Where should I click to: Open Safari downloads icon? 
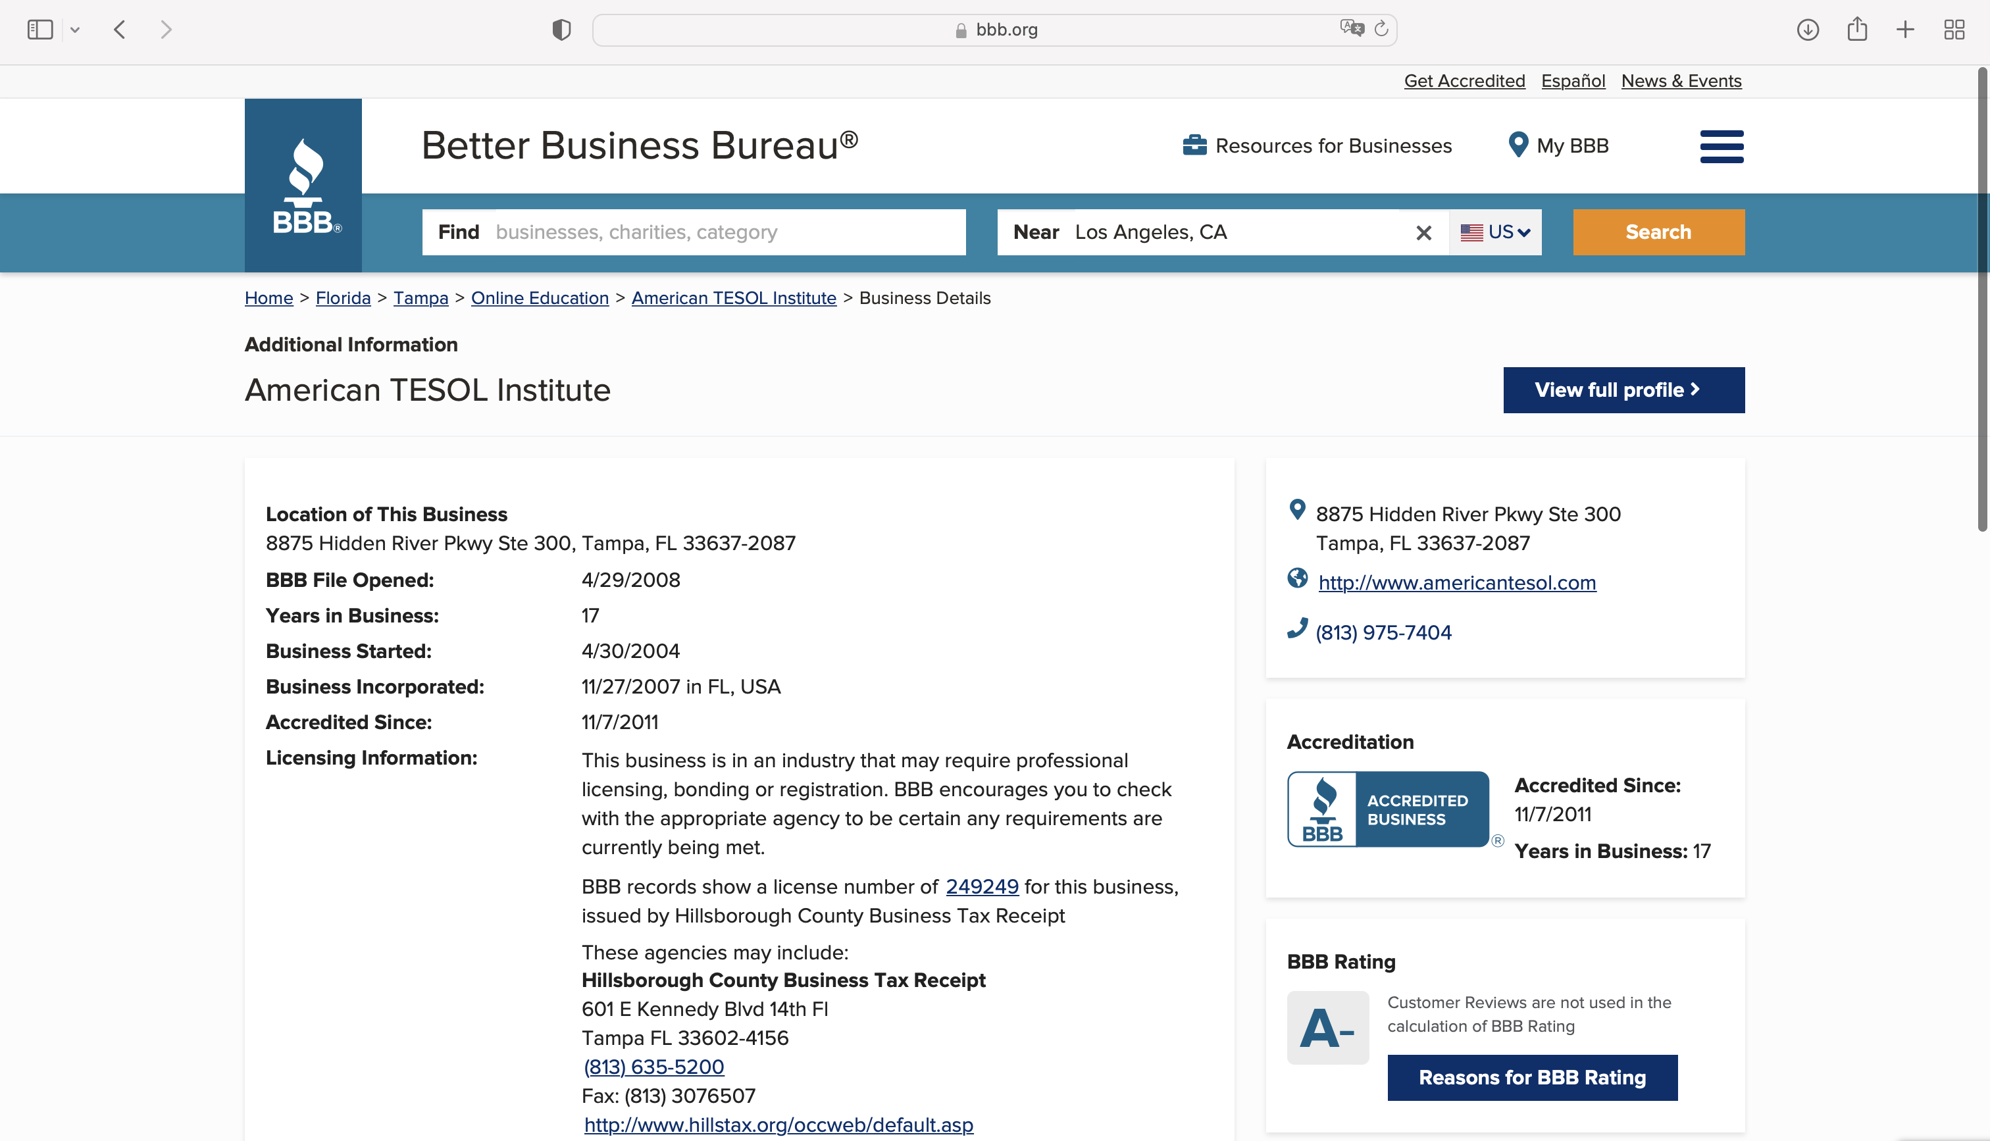[1808, 30]
